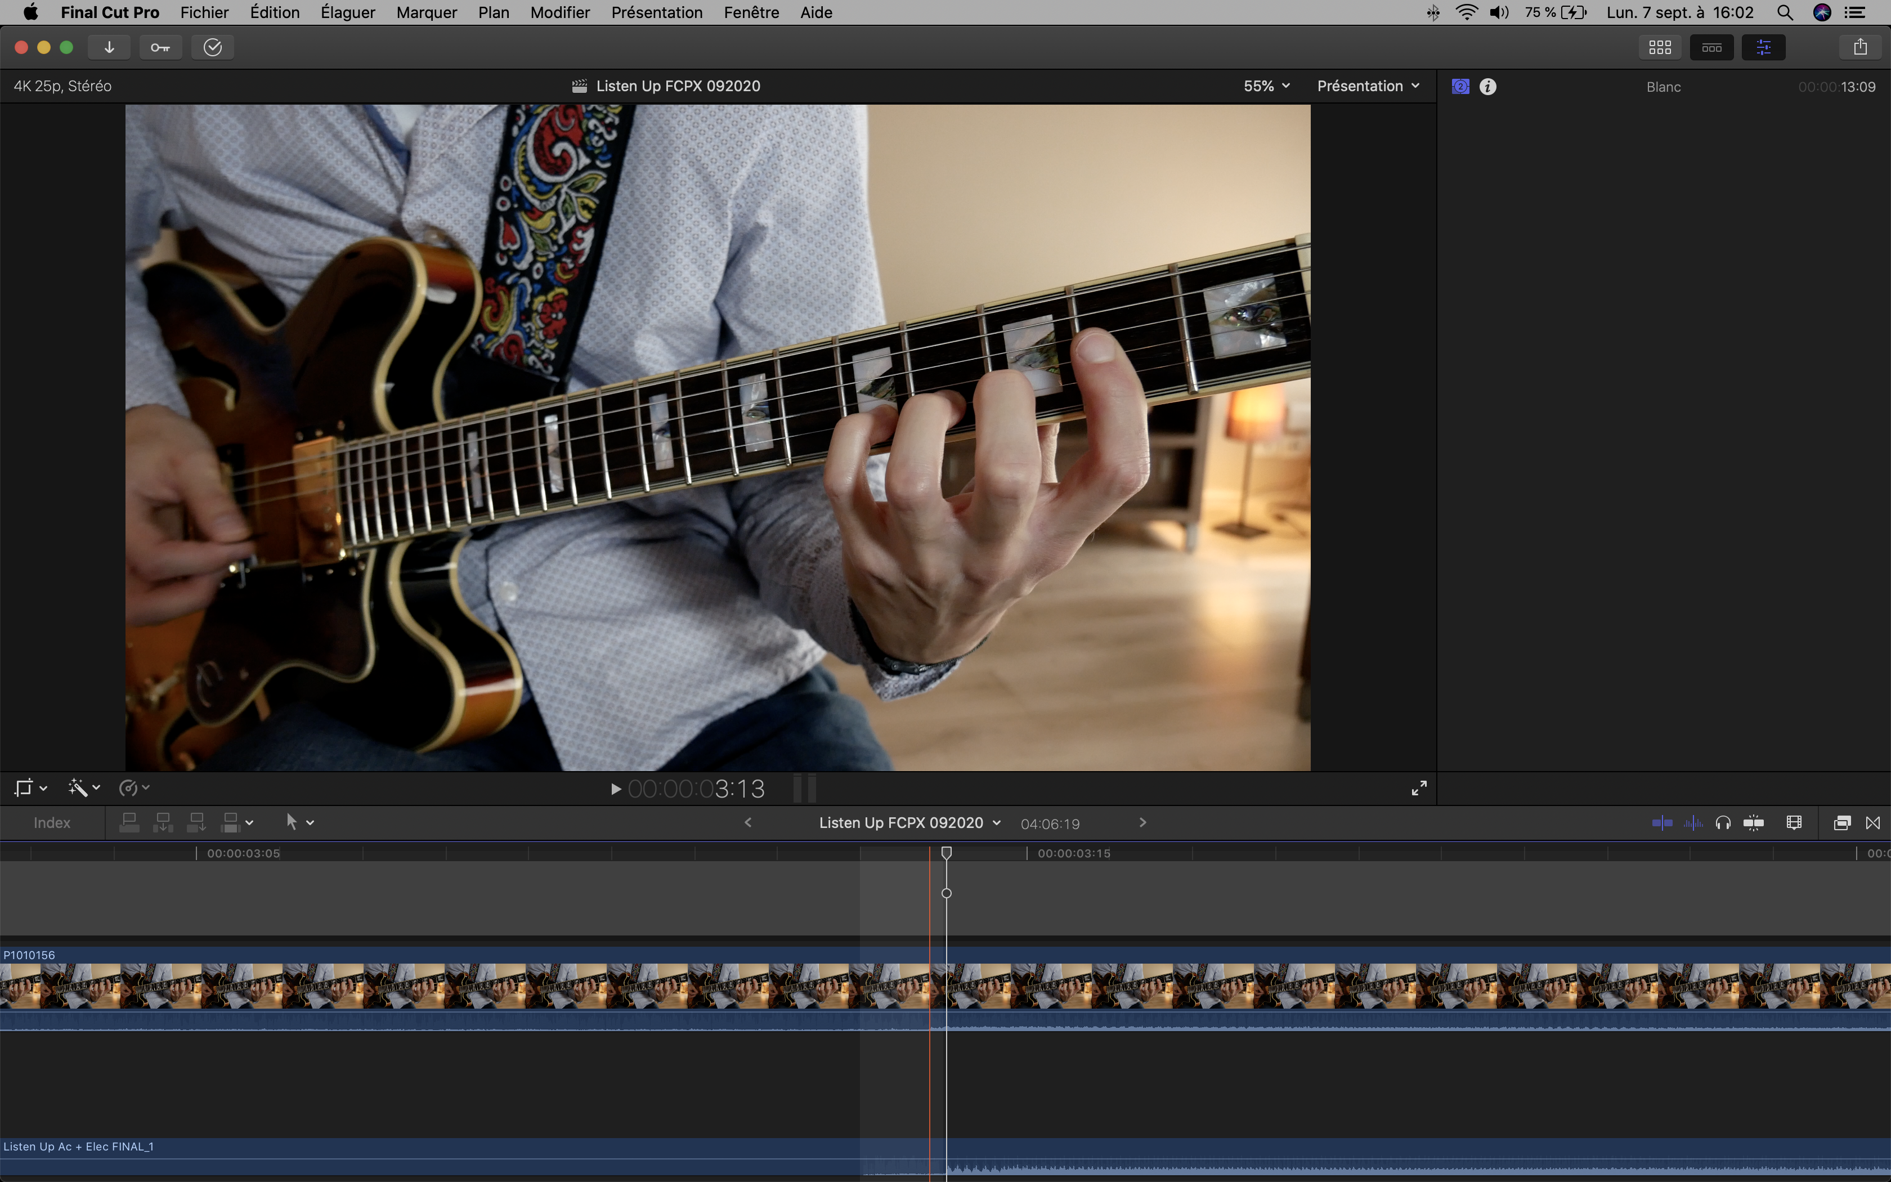The height and width of the screenshot is (1182, 1891).
Task: Open the keyword editor key icon
Action: pyautogui.click(x=160, y=48)
